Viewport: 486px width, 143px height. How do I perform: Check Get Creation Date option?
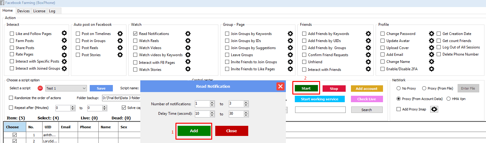pyautogui.click(x=439, y=33)
